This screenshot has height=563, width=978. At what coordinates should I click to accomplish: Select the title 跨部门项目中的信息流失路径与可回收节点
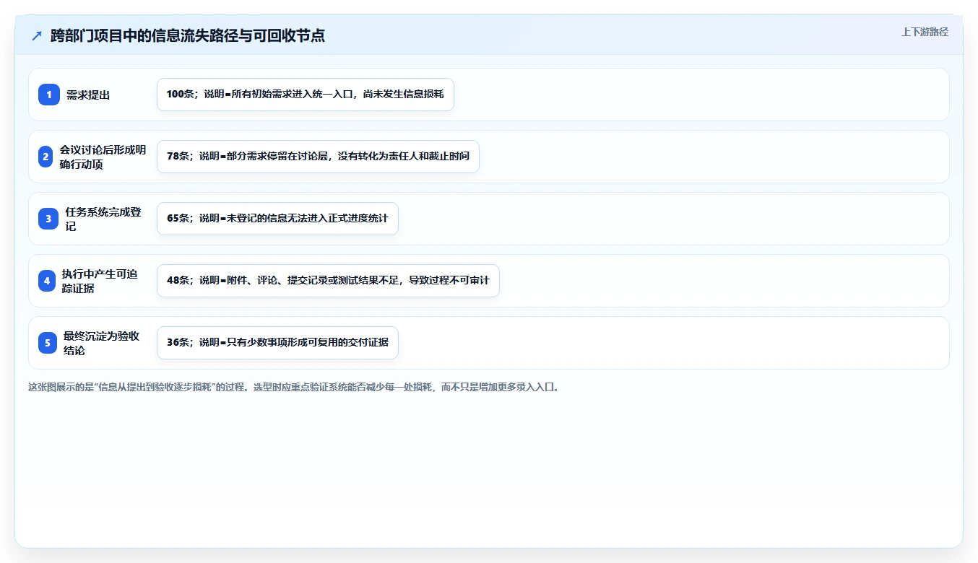pos(188,36)
